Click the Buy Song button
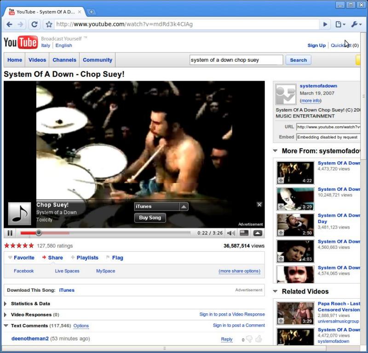The height and width of the screenshot is (353, 368). (150, 218)
